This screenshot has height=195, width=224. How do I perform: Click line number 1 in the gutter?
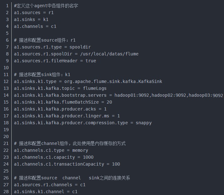(7, 6)
